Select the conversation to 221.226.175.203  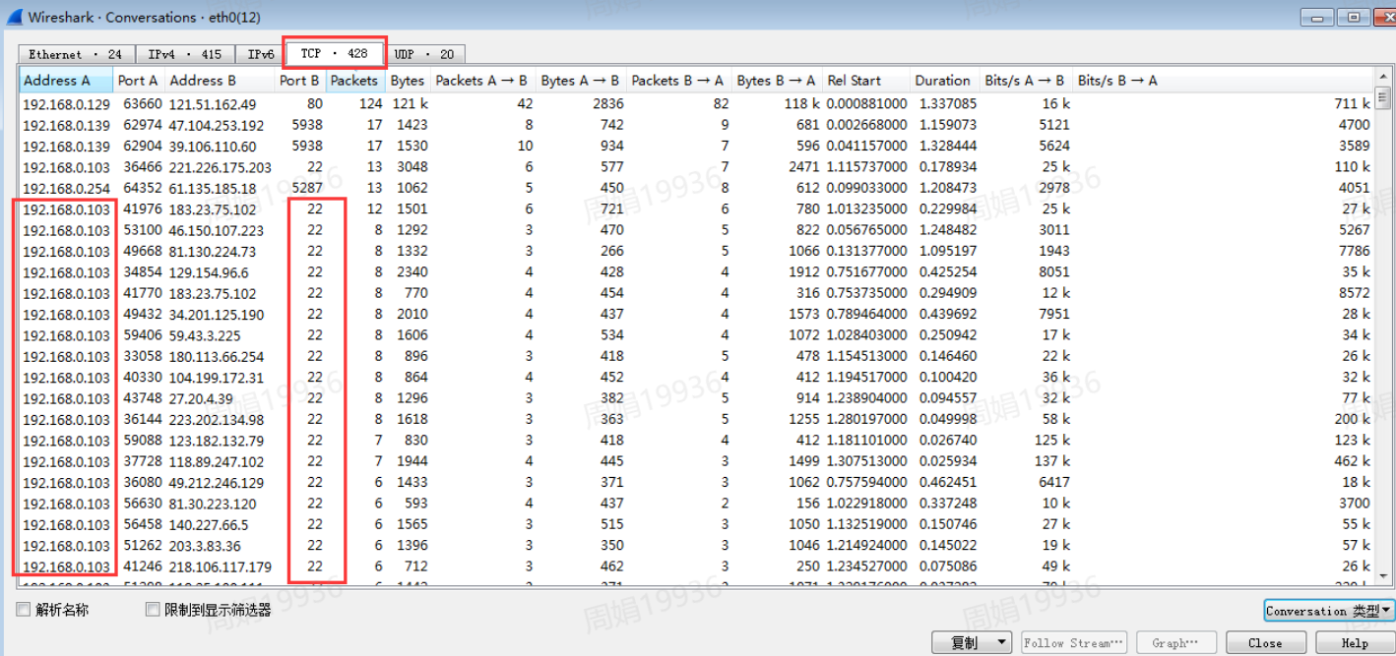[x=220, y=167]
